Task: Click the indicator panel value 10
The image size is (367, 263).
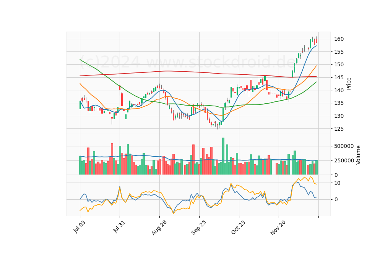Action: [337, 183]
